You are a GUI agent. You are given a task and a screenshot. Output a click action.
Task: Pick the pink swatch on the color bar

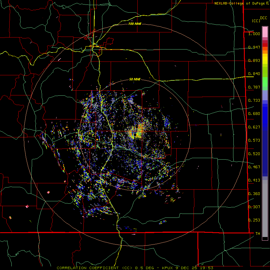tap(265, 32)
